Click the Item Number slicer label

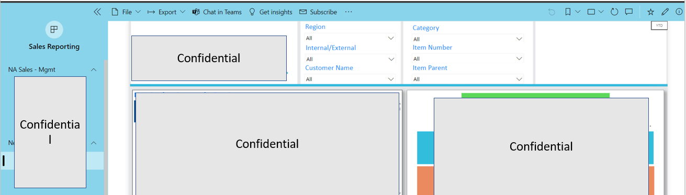pos(432,47)
